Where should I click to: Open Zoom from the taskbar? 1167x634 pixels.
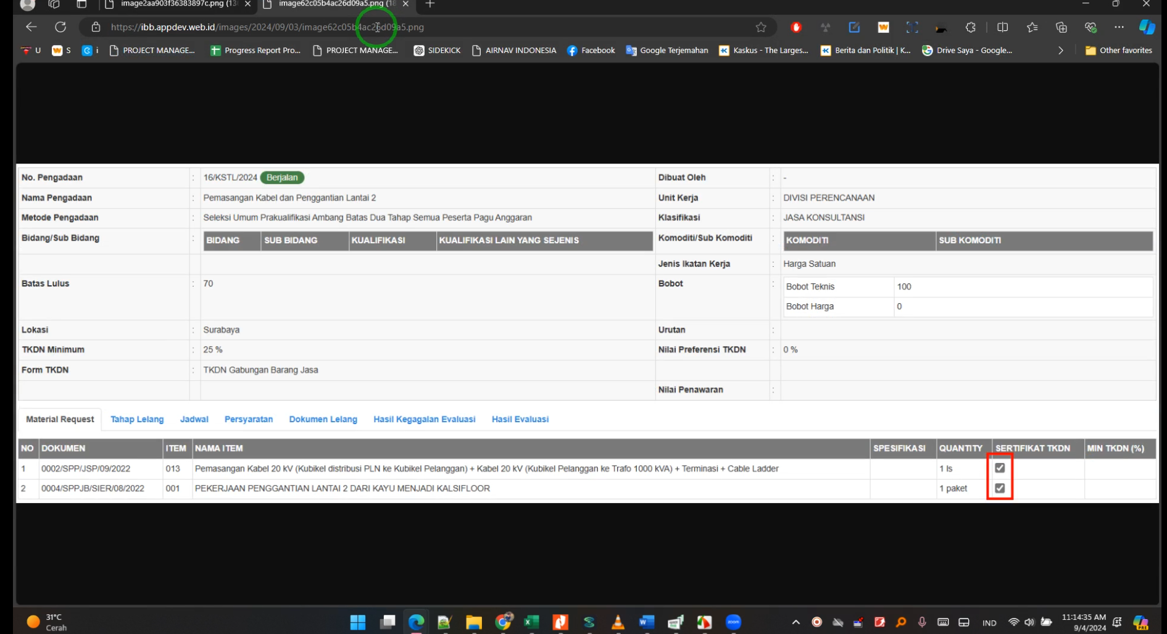click(x=733, y=622)
